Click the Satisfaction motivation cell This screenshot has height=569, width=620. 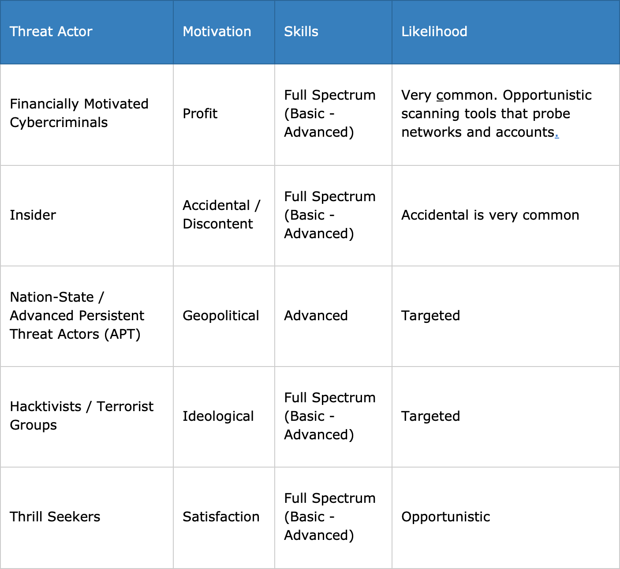pyautogui.click(x=224, y=518)
